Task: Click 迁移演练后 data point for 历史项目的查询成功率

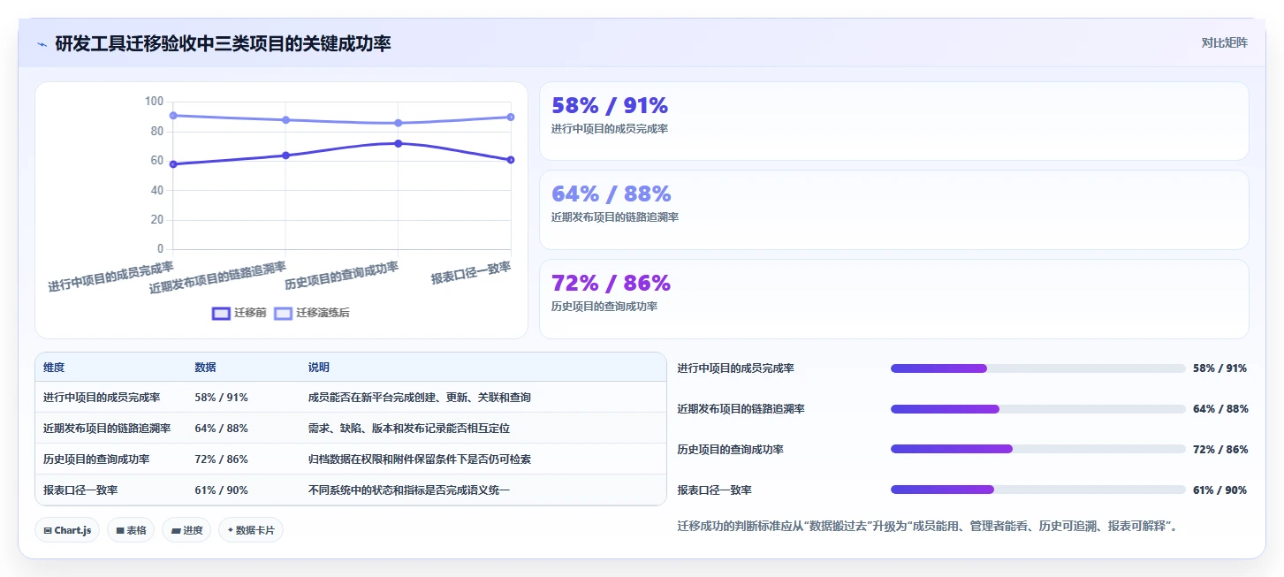Action: tap(398, 123)
